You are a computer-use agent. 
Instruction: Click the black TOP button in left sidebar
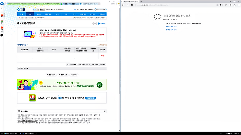(2, 35)
